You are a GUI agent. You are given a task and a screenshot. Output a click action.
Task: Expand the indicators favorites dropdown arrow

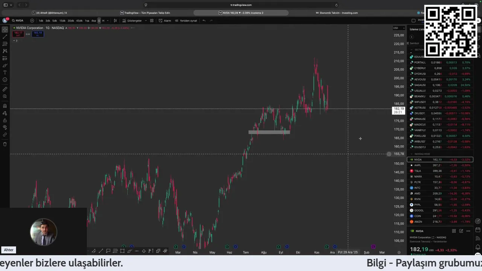coord(145,21)
